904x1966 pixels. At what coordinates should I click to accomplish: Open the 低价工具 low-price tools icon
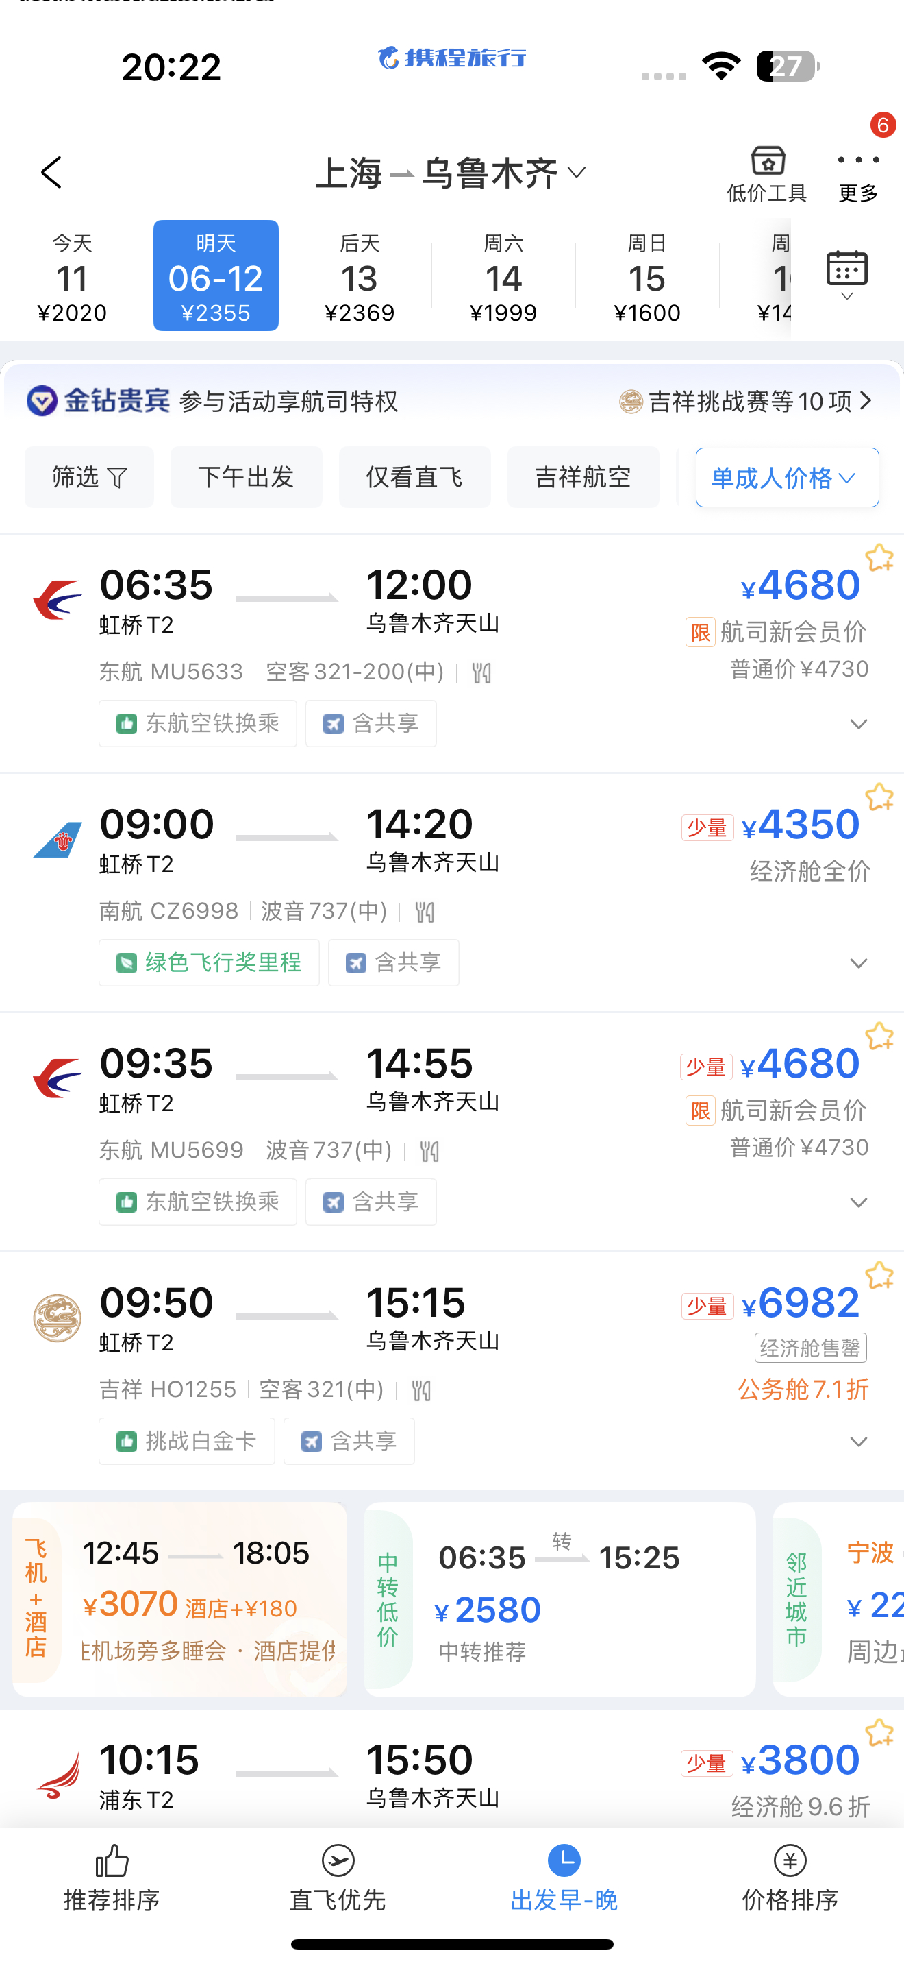tap(767, 162)
